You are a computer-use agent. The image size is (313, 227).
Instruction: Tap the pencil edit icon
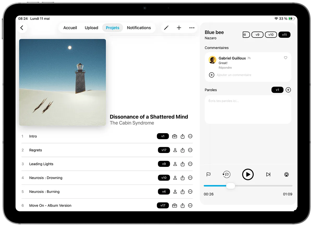click(x=166, y=28)
